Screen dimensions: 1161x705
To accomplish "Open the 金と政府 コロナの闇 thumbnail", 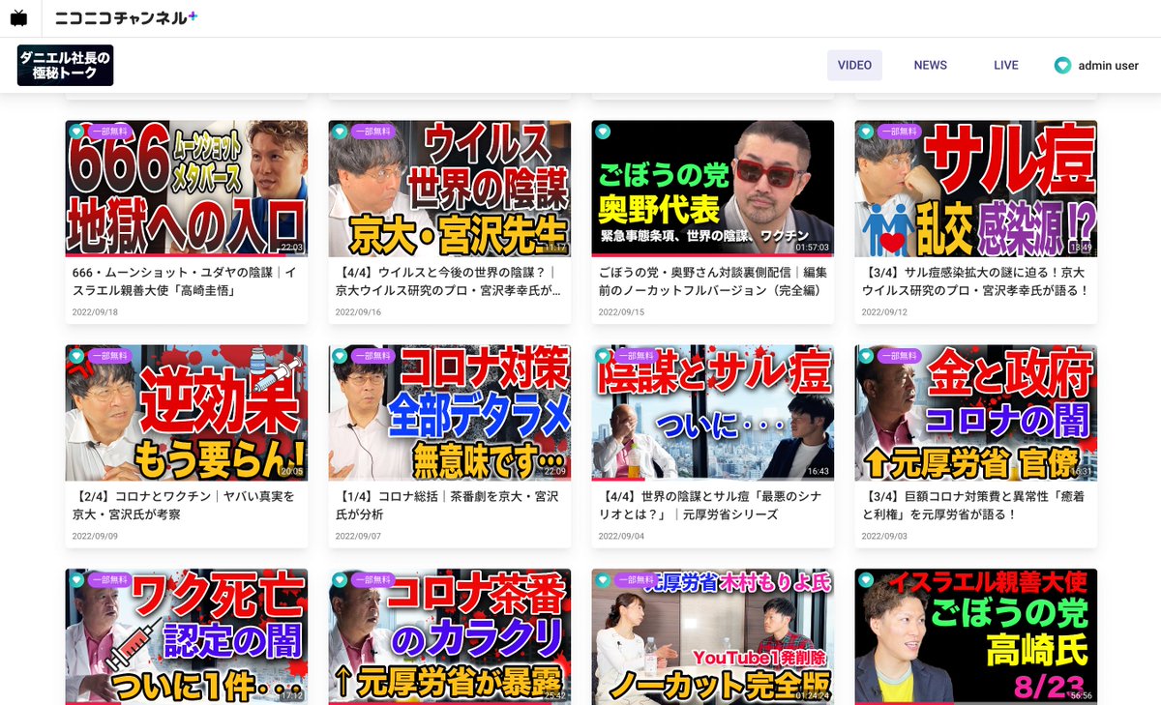I will tap(976, 413).
